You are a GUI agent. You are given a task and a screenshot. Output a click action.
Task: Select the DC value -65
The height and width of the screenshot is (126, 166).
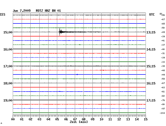click(163, 24)
